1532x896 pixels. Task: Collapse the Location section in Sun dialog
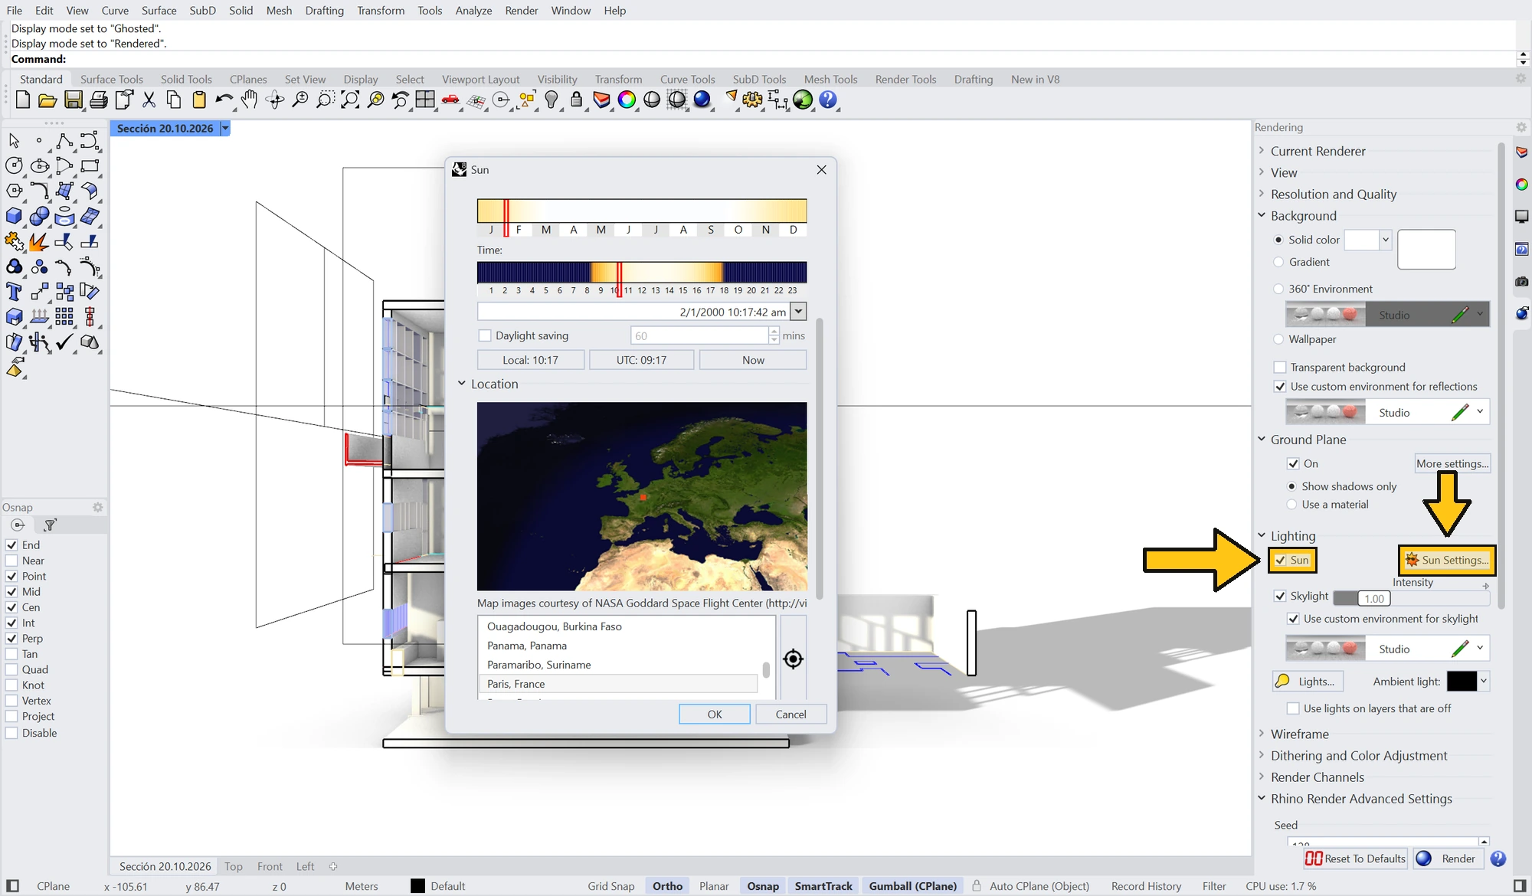point(462,384)
